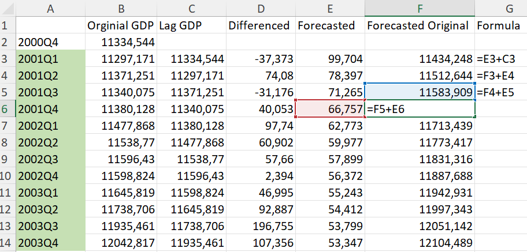Click column D header
Image resolution: width=527 pixels, height=252 pixels.
tap(259, 8)
